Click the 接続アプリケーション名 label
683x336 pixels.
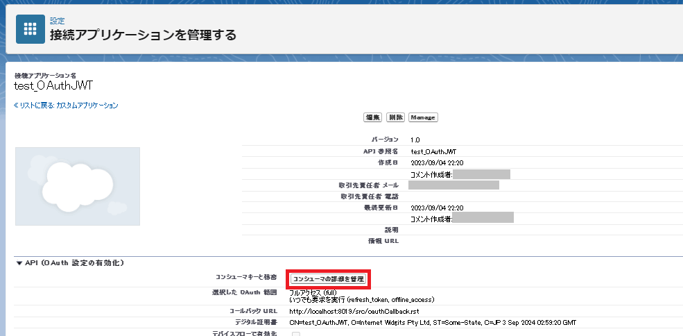45,76
